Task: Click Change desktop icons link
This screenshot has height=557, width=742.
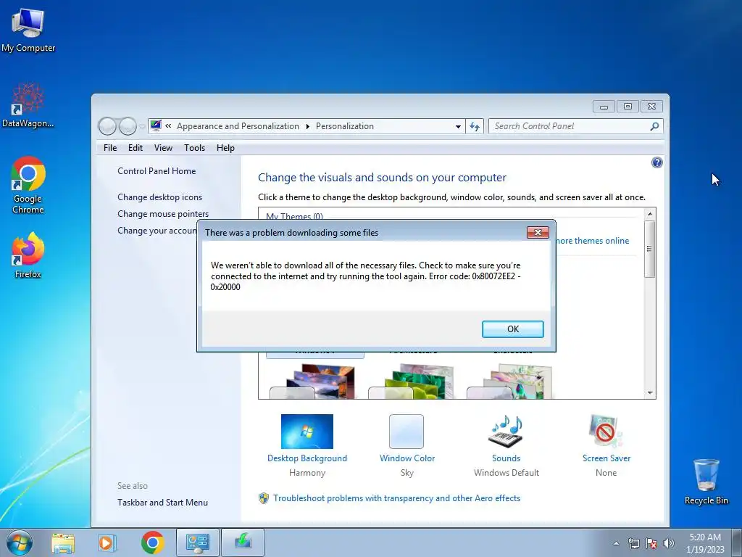Action: (160, 197)
